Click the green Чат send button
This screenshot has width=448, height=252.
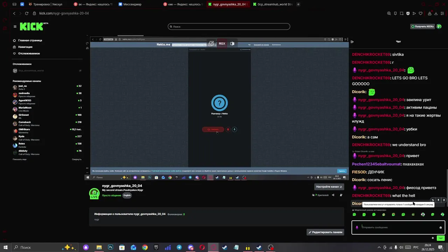441,238
